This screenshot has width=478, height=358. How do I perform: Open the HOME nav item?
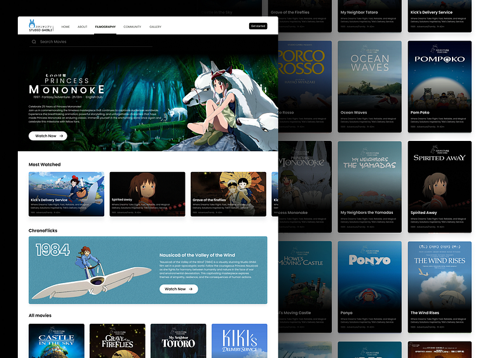point(65,27)
